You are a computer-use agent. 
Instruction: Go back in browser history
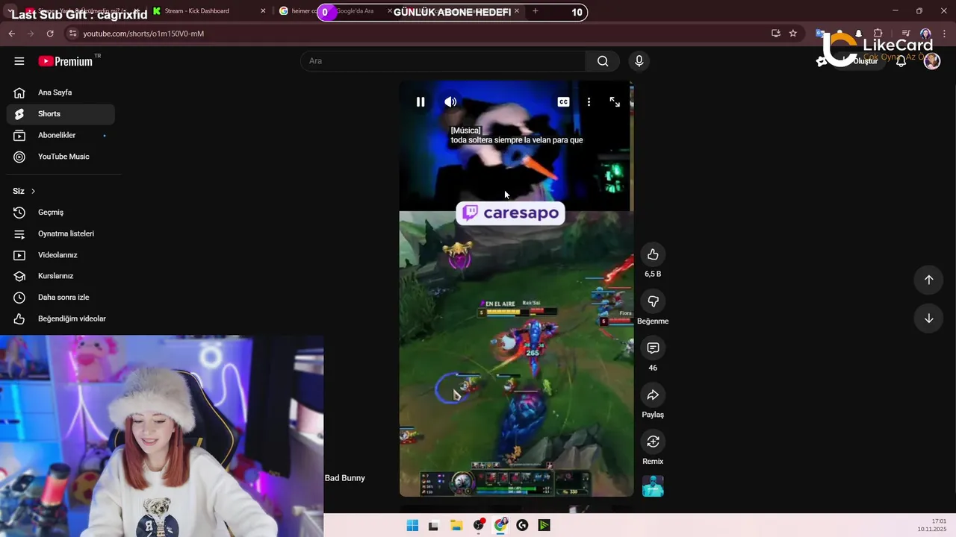click(x=12, y=34)
